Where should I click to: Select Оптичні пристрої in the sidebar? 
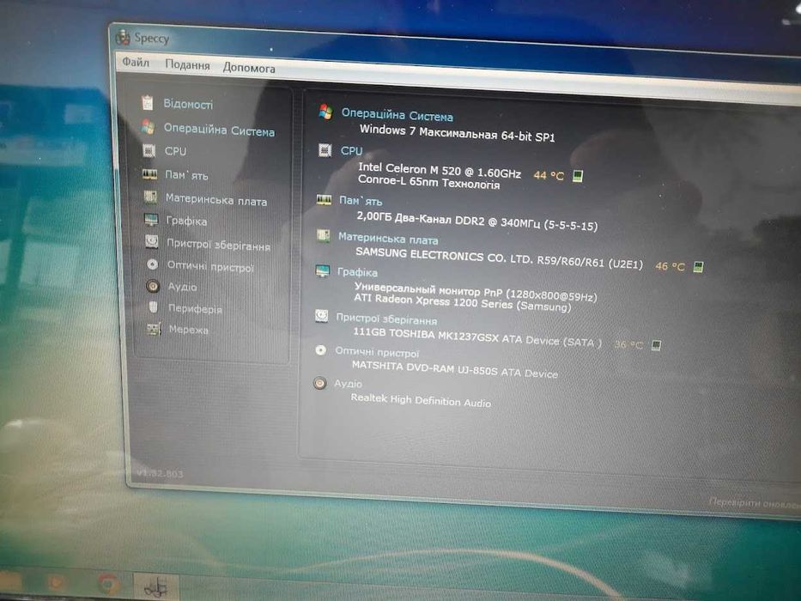[210, 267]
